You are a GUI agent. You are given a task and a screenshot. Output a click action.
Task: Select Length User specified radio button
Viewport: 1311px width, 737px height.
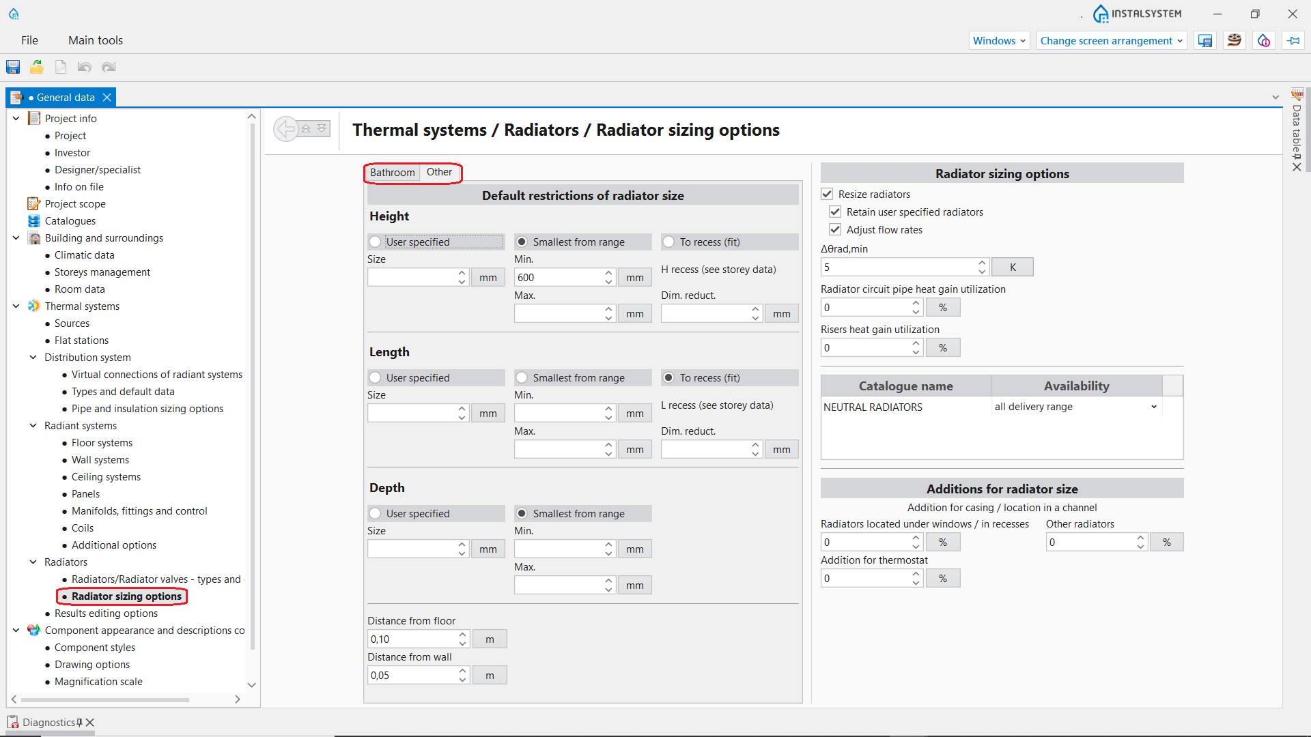click(375, 377)
